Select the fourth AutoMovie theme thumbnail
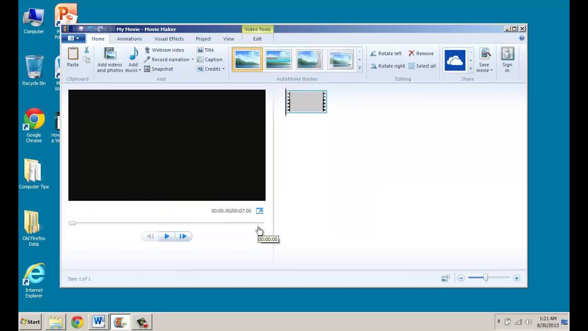This screenshot has height=331, width=588. [x=340, y=59]
